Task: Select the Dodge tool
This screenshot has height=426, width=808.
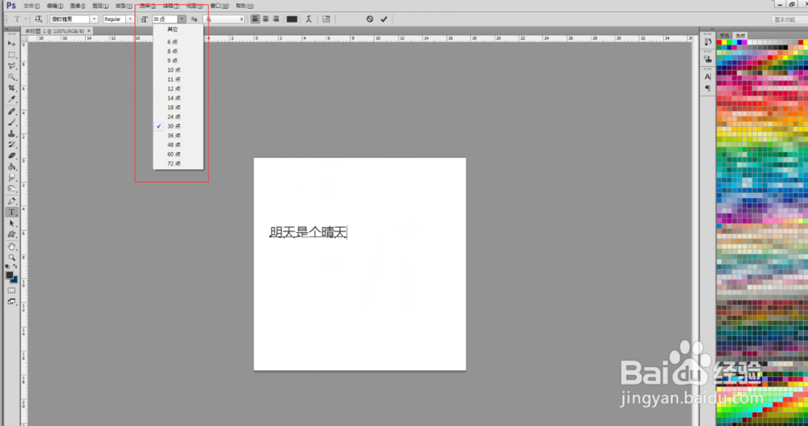Action: click(12, 189)
